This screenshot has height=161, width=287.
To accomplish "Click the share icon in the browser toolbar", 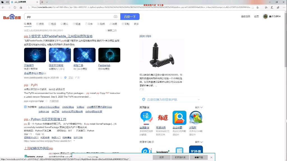I will (278, 8).
